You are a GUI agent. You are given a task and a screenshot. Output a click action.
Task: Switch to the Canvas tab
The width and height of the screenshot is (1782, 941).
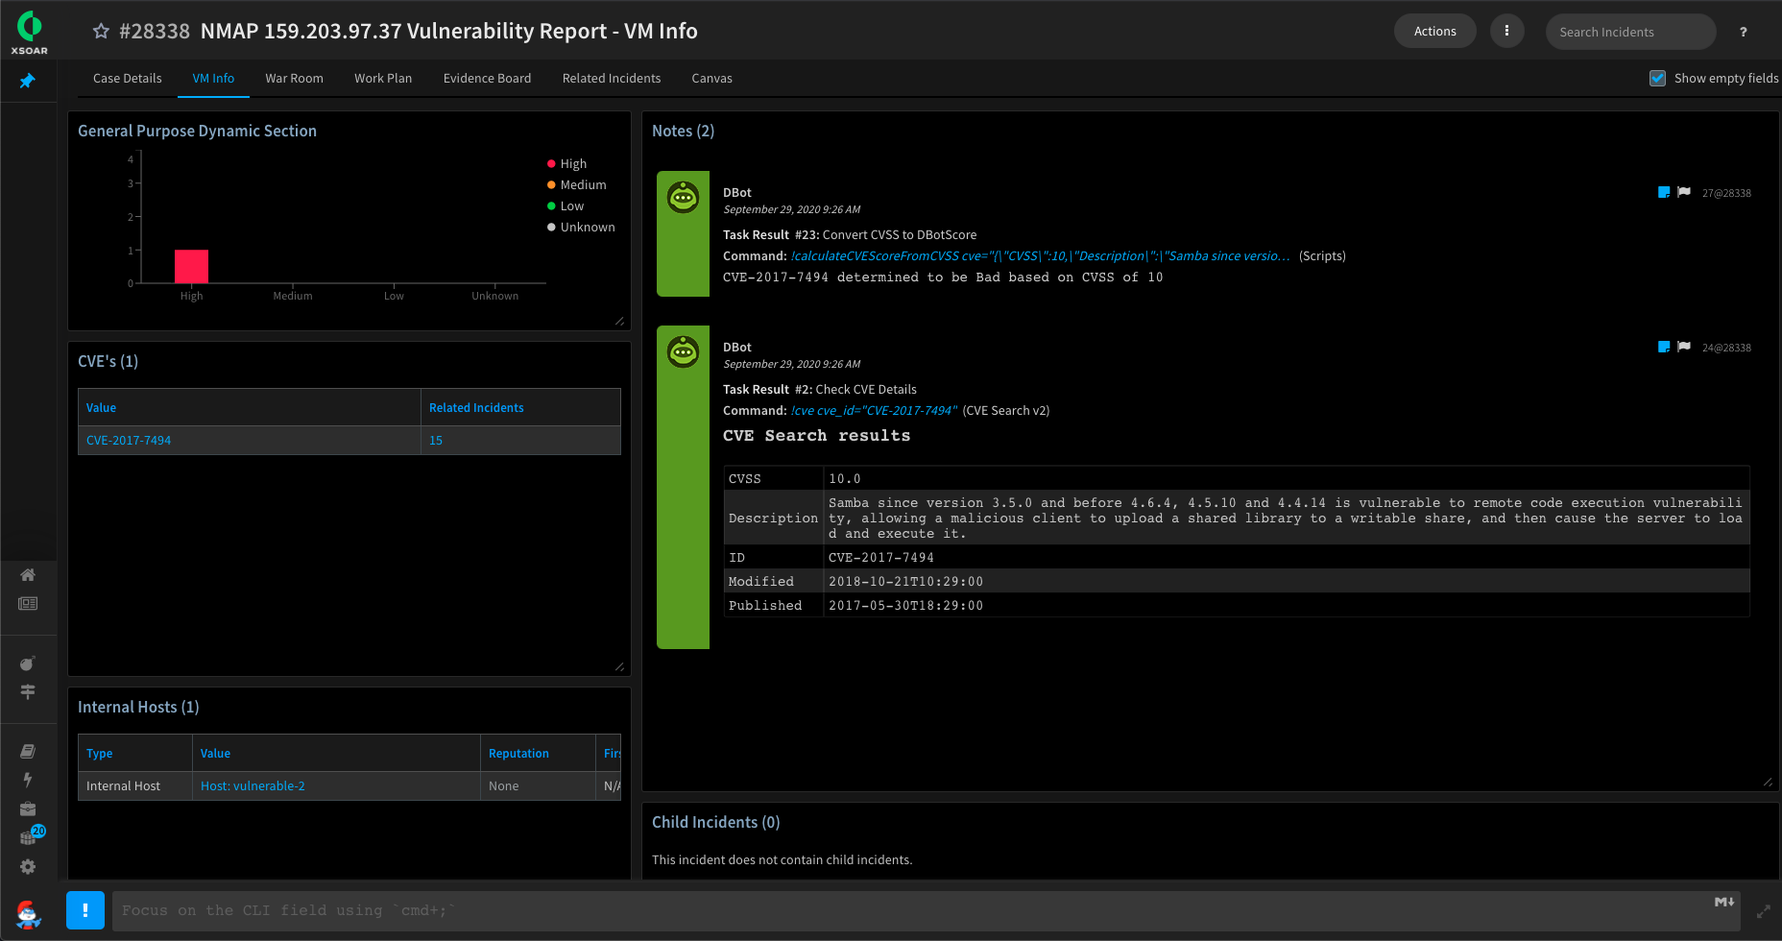pos(711,79)
